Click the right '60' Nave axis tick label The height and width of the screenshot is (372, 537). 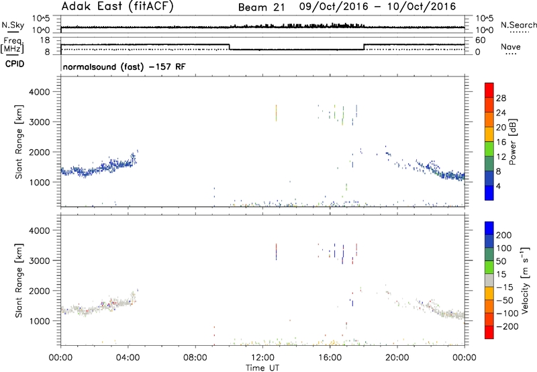pyautogui.click(x=480, y=40)
